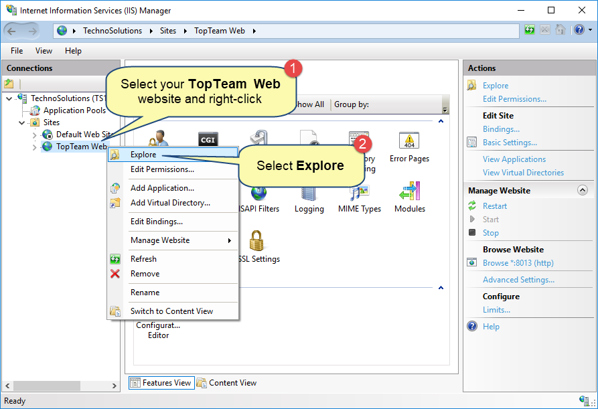Click the status bar network icon
The height and width of the screenshot is (409, 598).
(x=584, y=400)
